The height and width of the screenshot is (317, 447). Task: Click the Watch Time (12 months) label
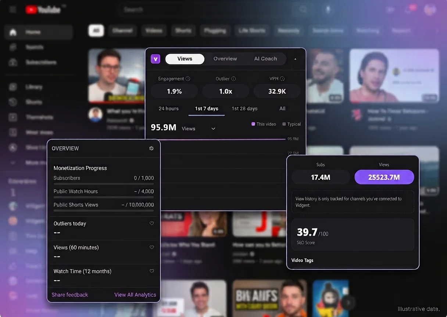[x=82, y=271]
